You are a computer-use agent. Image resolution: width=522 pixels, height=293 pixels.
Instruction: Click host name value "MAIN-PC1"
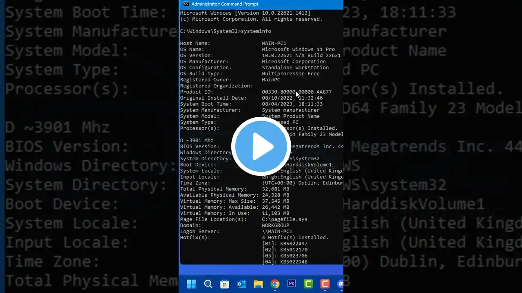(274, 44)
